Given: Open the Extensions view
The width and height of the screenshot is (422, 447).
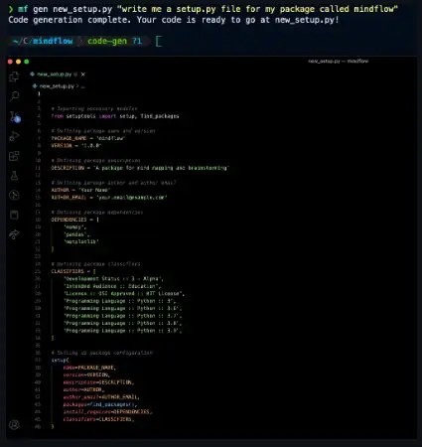Looking at the screenshot, I should [14, 156].
